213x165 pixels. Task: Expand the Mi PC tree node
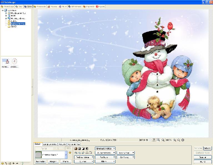click(x=6, y=16)
